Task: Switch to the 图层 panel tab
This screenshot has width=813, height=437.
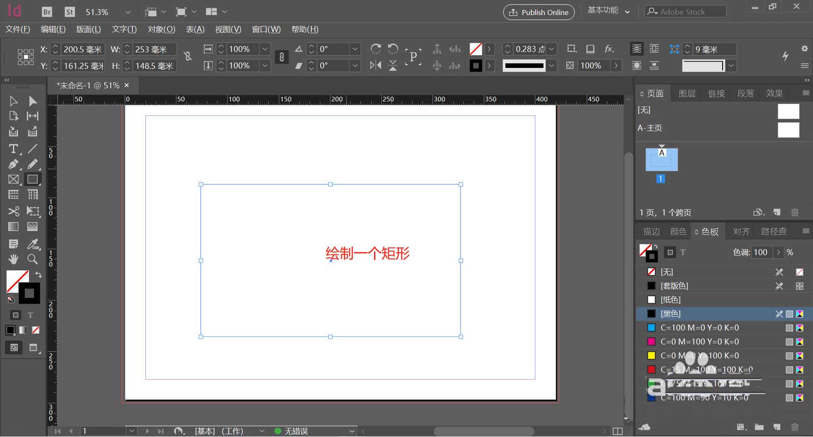Action: pyautogui.click(x=686, y=93)
